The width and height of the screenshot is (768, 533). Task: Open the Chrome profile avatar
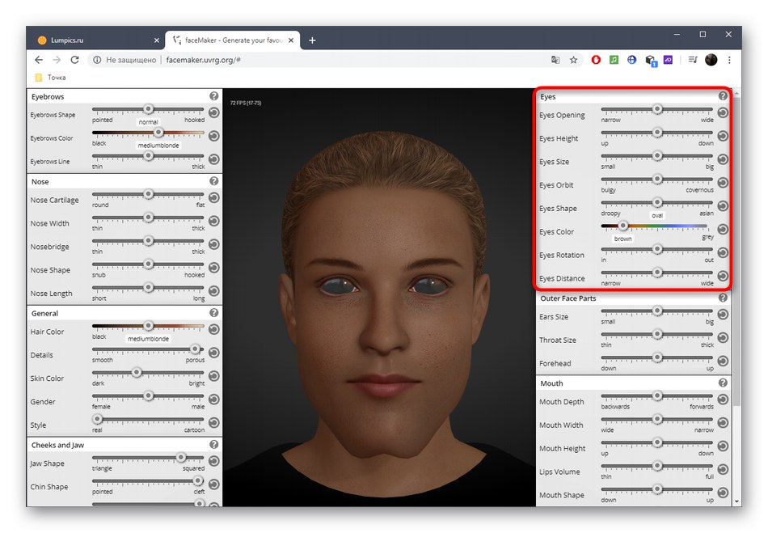[x=711, y=60]
